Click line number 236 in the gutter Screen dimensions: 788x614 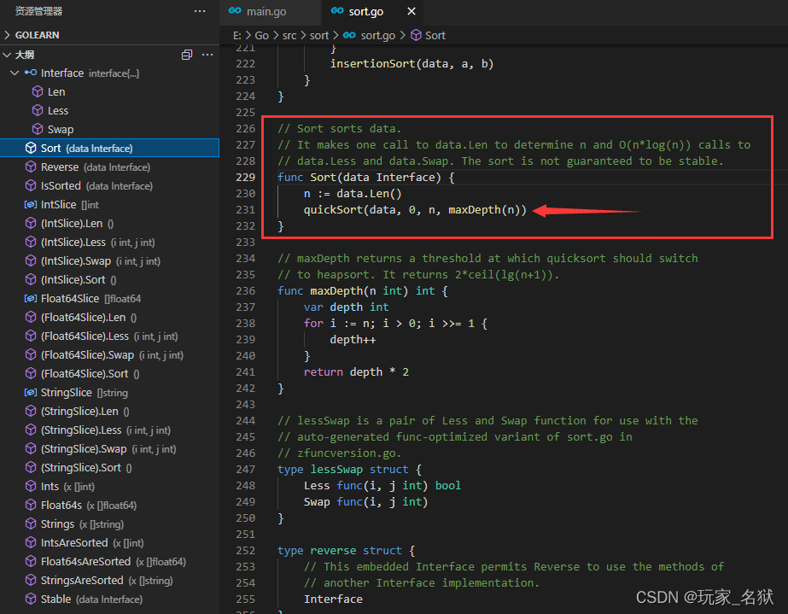246,290
